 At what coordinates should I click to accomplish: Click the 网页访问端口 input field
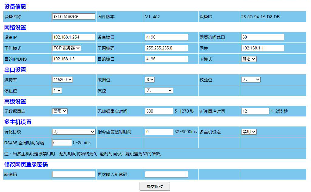point(262,37)
